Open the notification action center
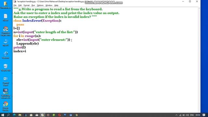This screenshot has width=208, height=117. 204,115
